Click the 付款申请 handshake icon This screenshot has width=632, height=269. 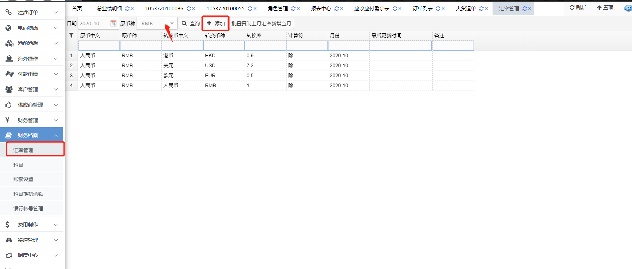pos(9,74)
